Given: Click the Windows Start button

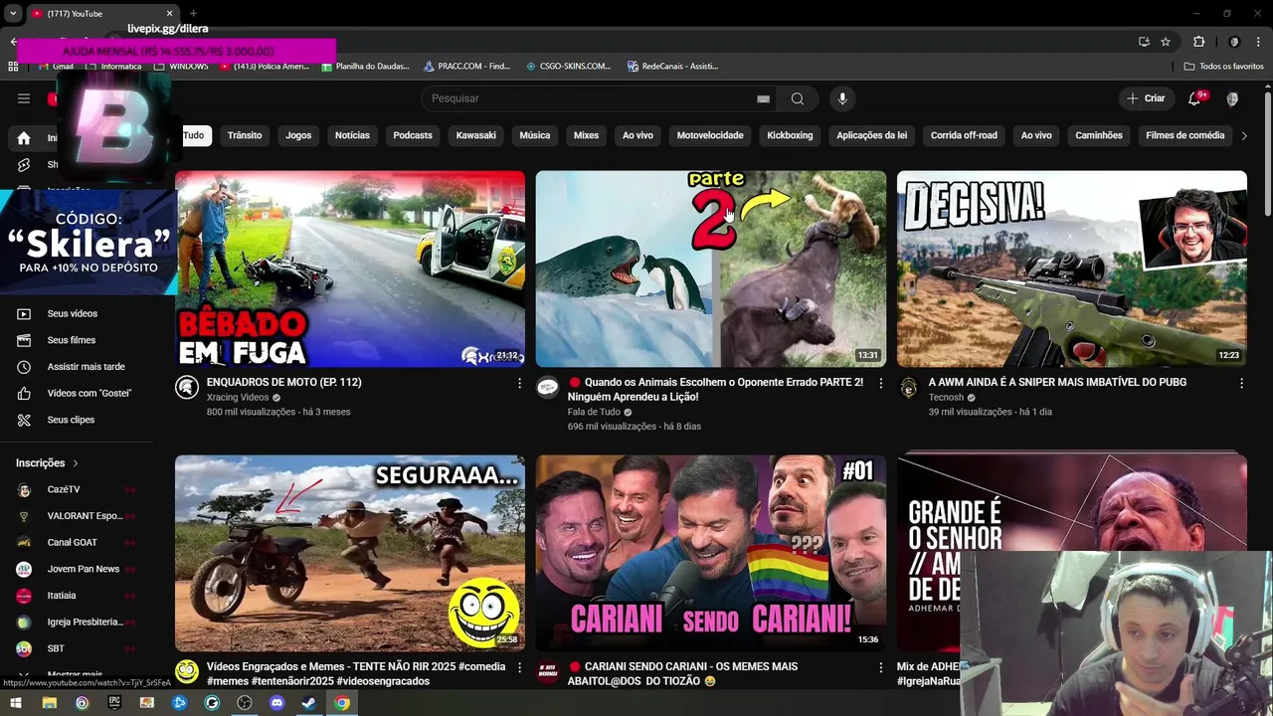Looking at the screenshot, I should click(x=15, y=703).
